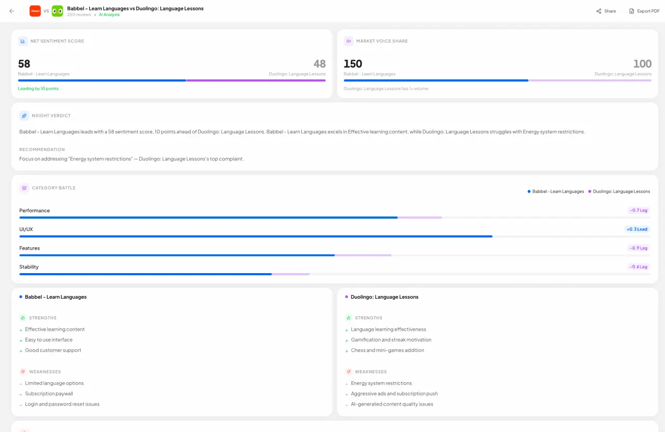The image size is (665, 432).
Task: Click the Export PDF button
Action: pyautogui.click(x=644, y=11)
